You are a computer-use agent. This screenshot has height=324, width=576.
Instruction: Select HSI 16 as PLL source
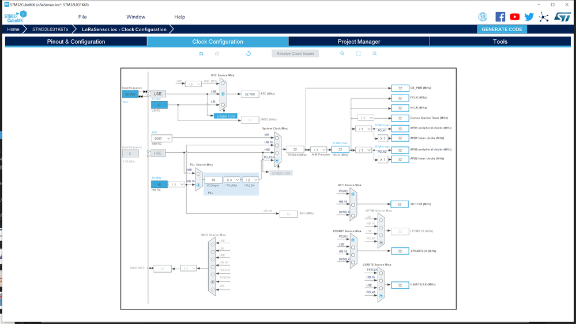point(198,185)
